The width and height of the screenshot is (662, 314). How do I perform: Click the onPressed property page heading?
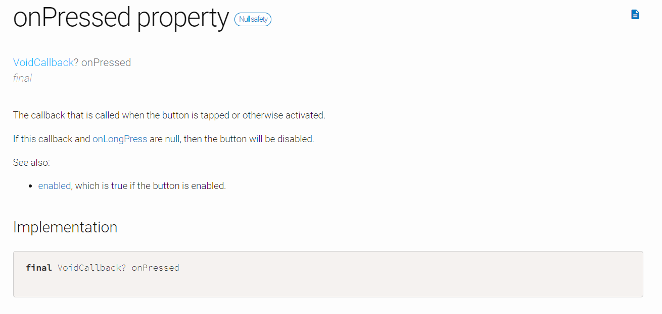coord(121,18)
